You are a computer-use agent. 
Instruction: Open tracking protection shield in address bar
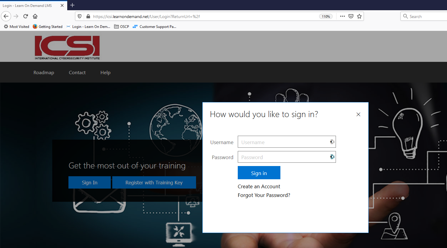[x=80, y=16]
